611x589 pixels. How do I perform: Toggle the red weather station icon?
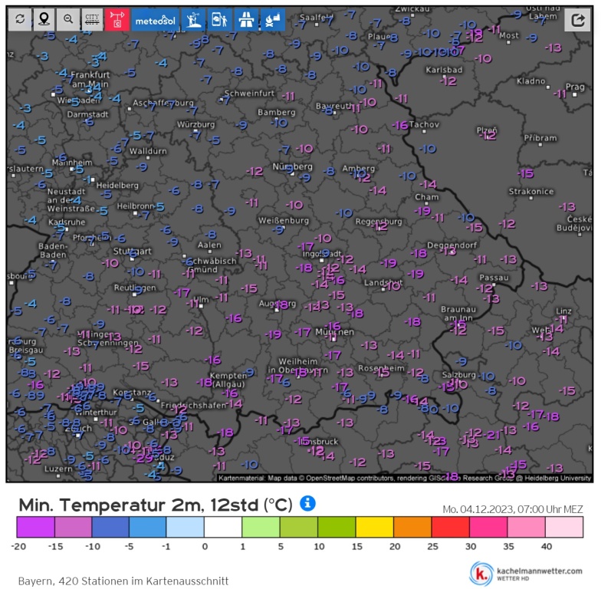point(117,19)
